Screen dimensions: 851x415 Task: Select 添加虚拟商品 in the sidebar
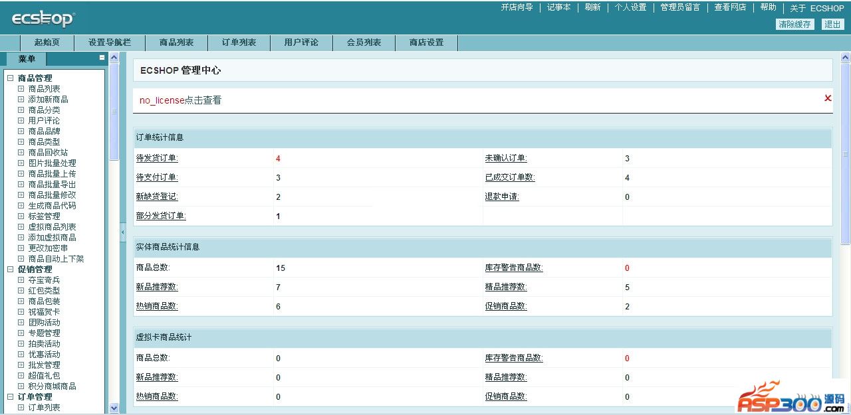52,238
